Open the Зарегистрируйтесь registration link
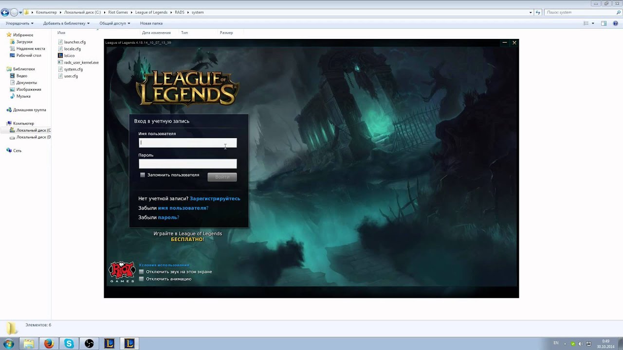The width and height of the screenshot is (623, 350). 215,198
